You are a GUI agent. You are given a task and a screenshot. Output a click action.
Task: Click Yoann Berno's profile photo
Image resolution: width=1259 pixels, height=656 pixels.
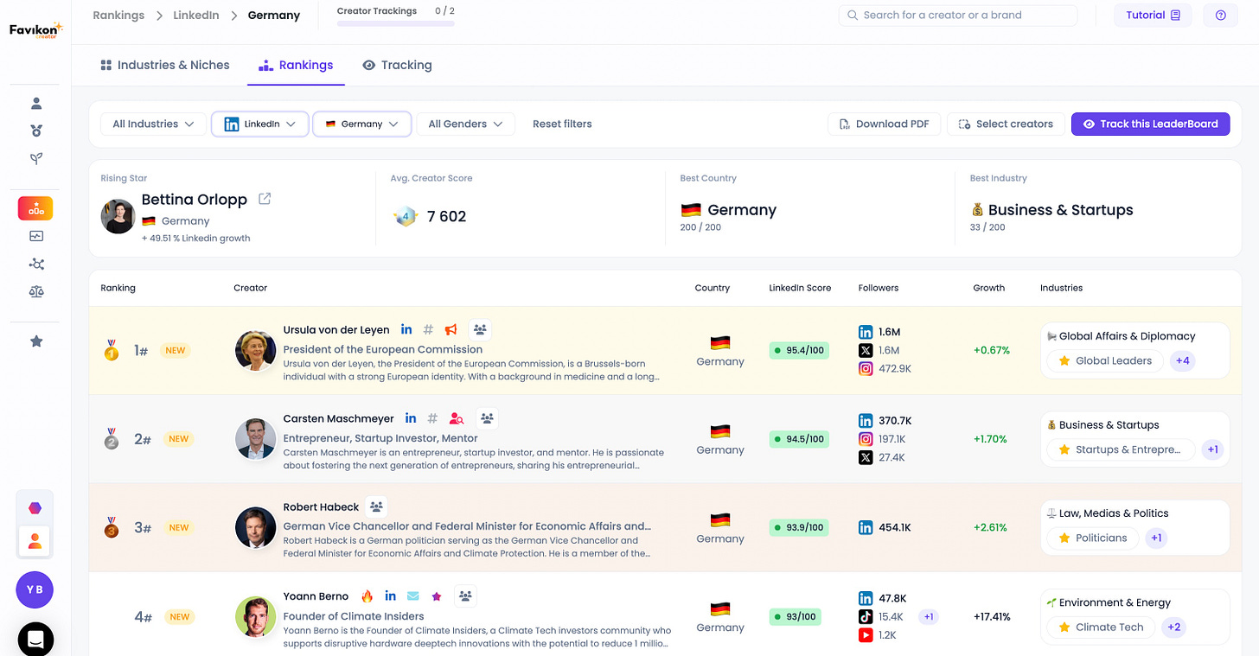(x=255, y=617)
